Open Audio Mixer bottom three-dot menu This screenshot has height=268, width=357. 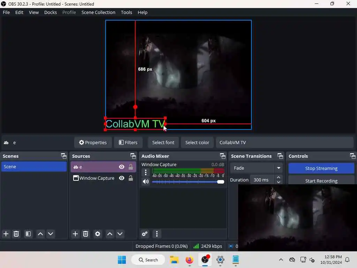point(157,234)
